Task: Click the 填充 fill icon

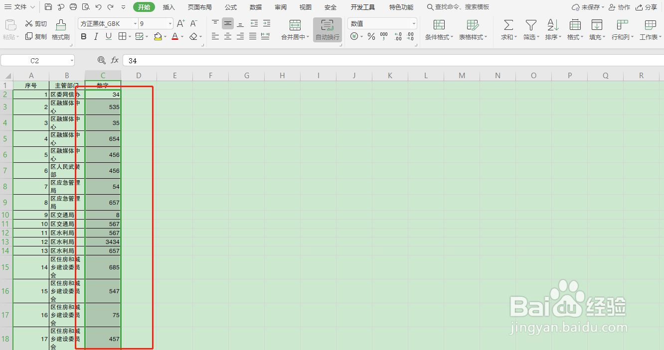Action: click(597, 25)
